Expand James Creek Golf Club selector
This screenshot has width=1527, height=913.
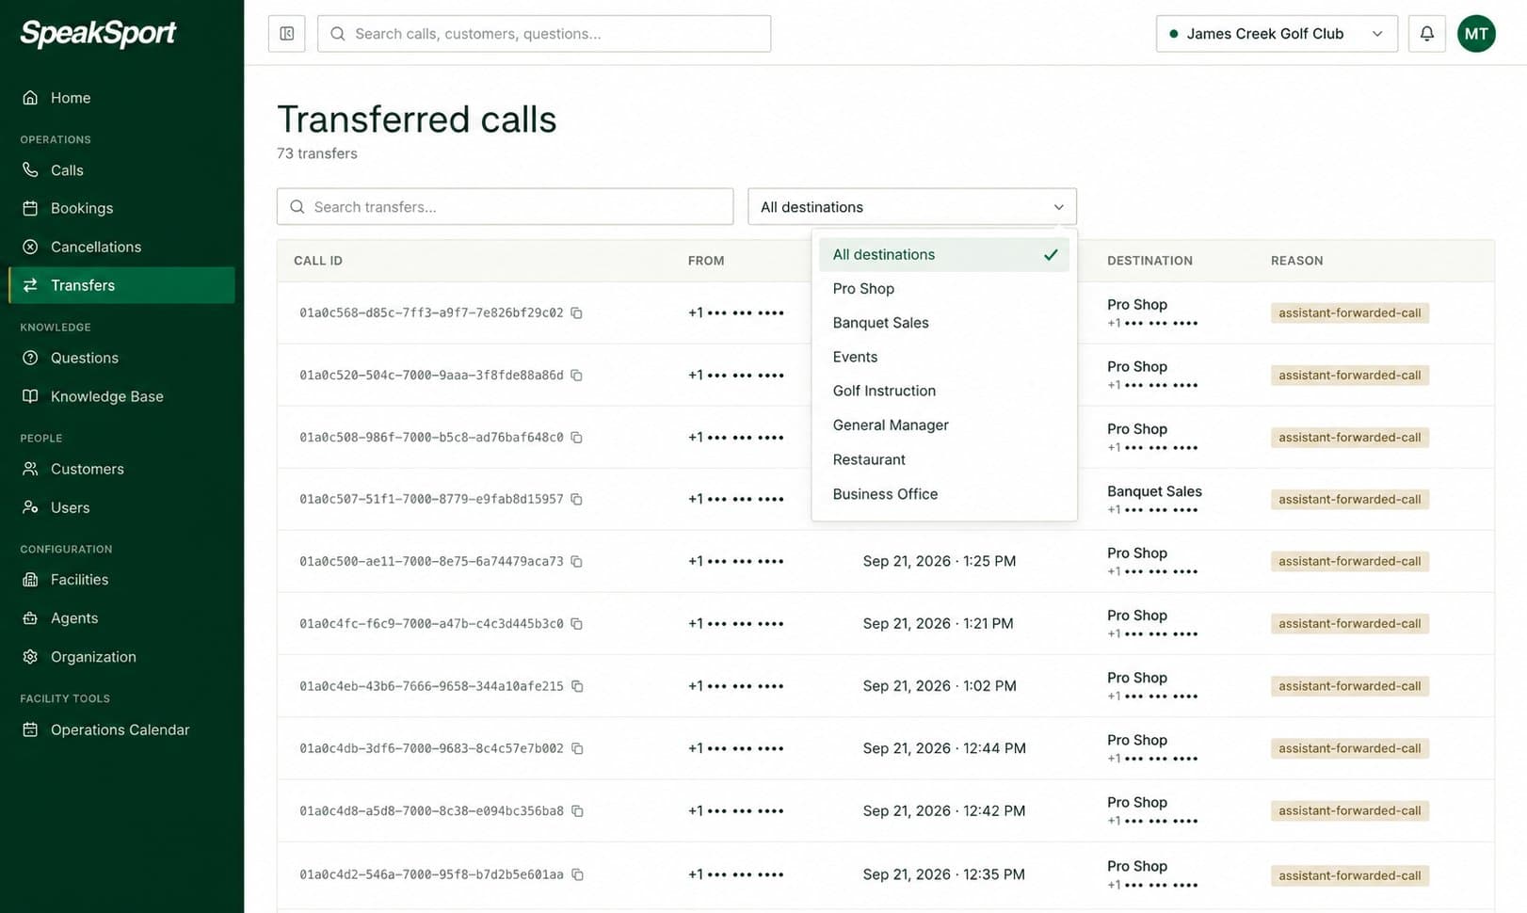point(1277,34)
